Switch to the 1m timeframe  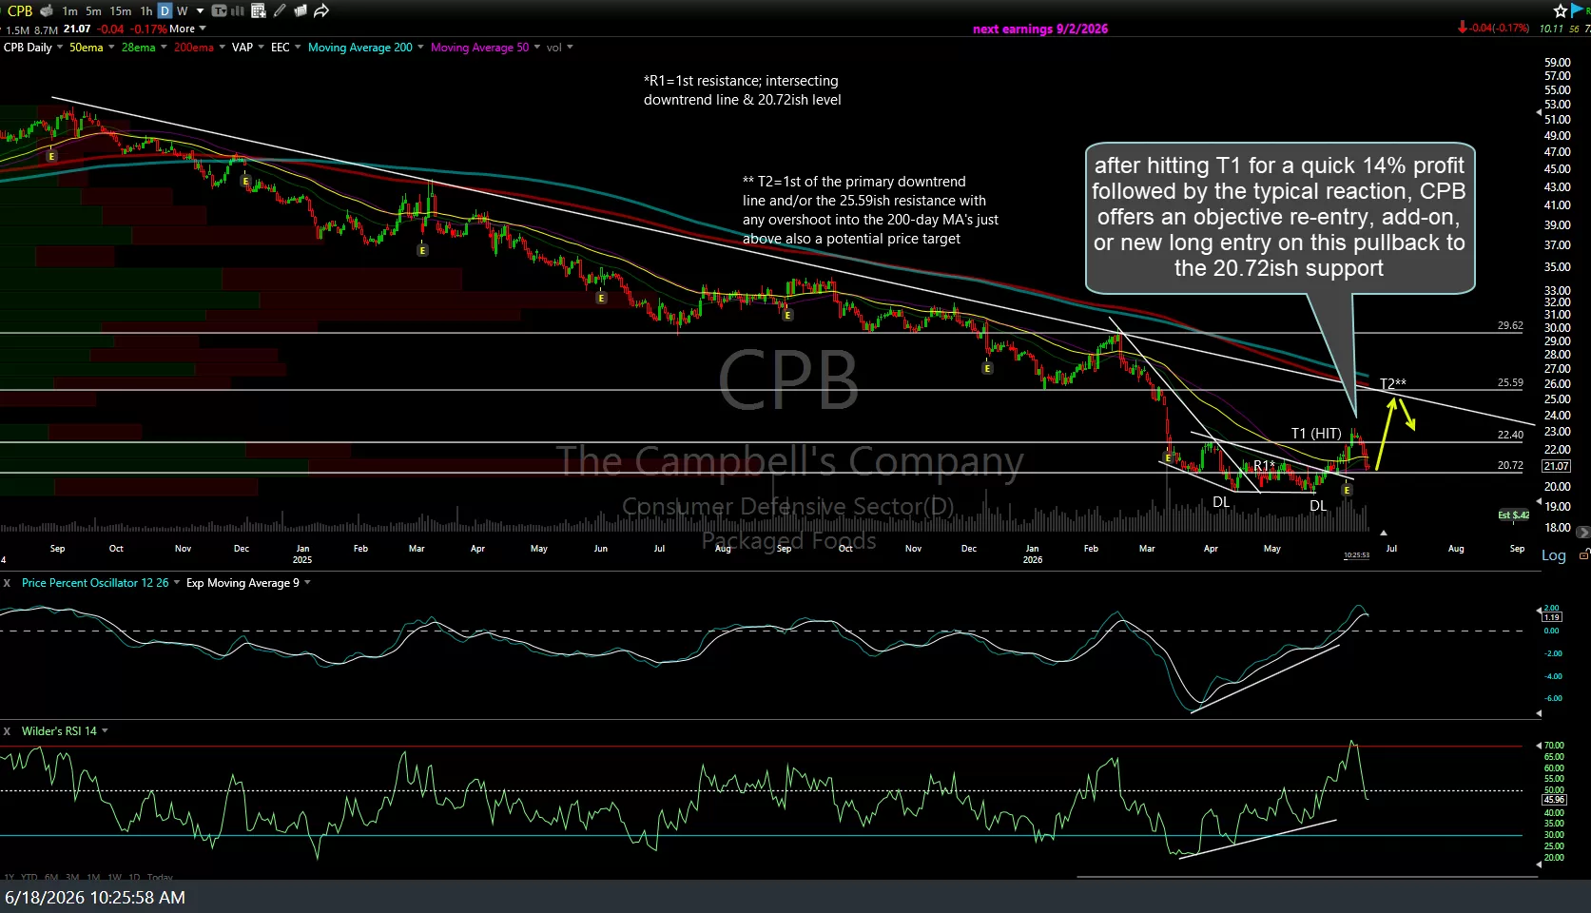click(x=70, y=11)
